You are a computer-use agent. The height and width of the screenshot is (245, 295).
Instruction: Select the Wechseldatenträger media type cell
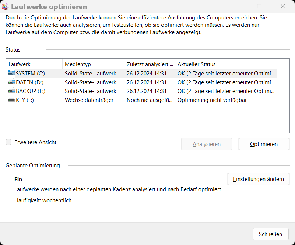tap(89, 100)
